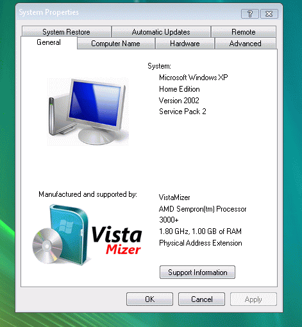The width and height of the screenshot is (302, 327).
Task: Click the VistaMizer software box logo
Action: coord(87,235)
